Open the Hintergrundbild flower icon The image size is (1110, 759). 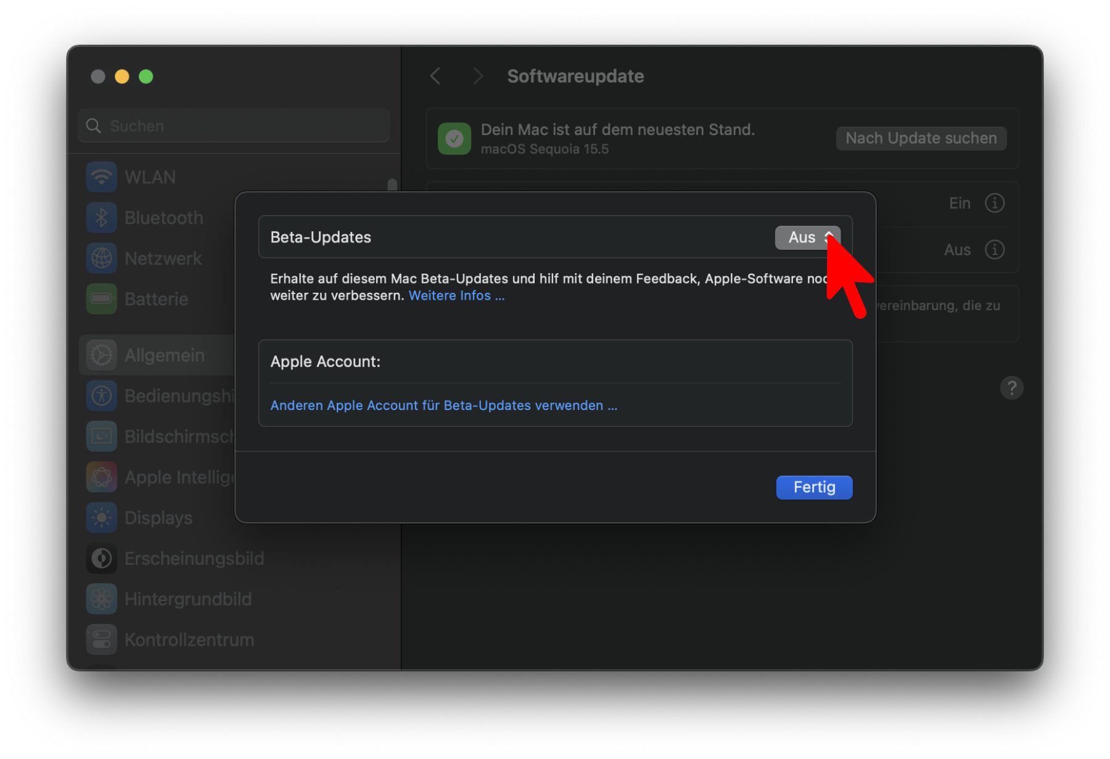point(102,599)
